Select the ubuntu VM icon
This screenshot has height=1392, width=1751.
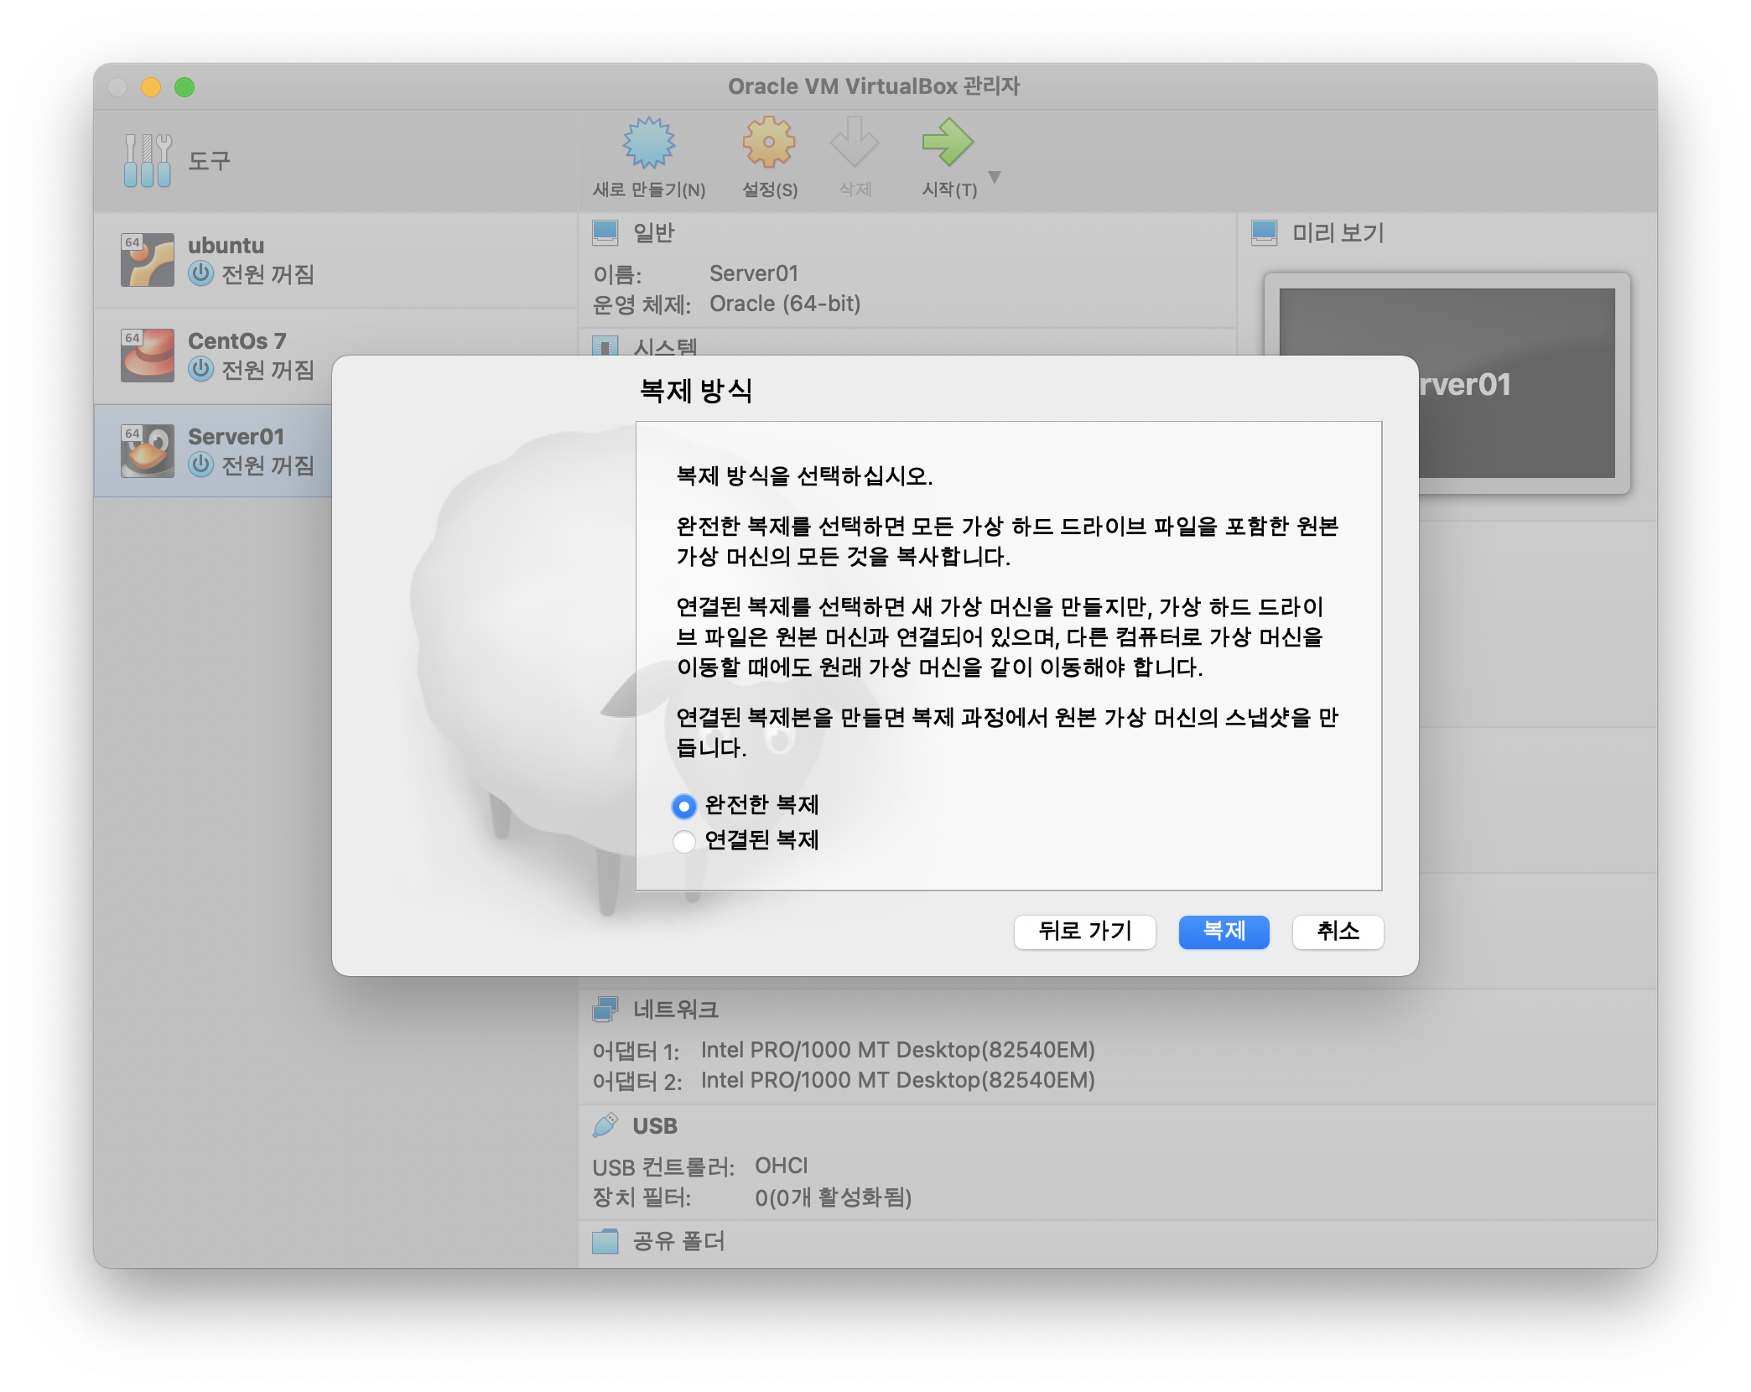(x=148, y=260)
